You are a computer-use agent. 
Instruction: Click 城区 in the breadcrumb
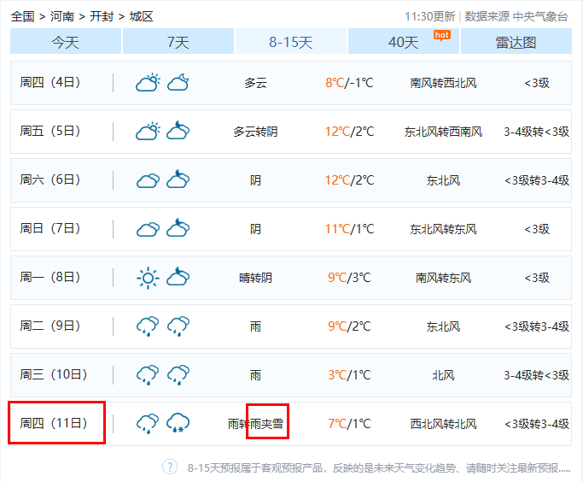coord(142,17)
